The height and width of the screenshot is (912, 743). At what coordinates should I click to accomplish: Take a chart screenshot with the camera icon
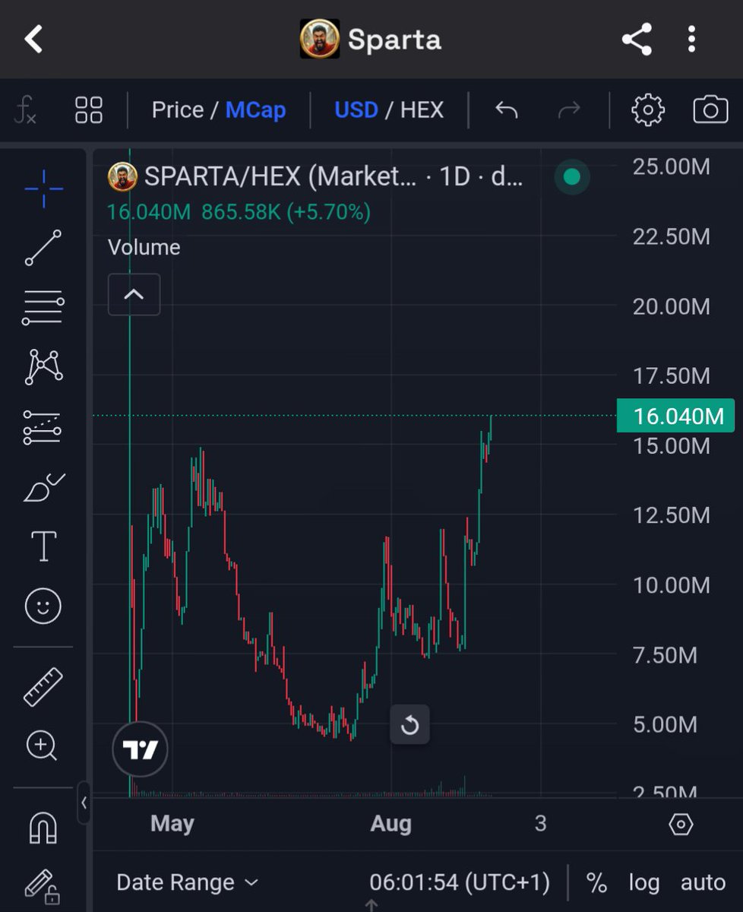pyautogui.click(x=710, y=109)
